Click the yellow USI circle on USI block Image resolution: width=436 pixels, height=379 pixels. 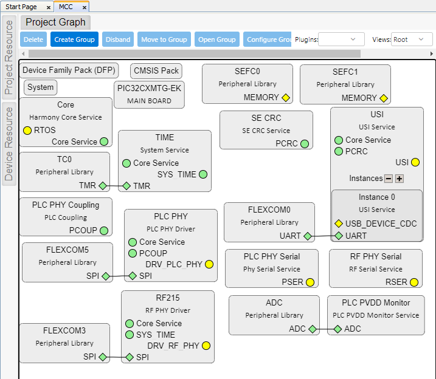415,162
